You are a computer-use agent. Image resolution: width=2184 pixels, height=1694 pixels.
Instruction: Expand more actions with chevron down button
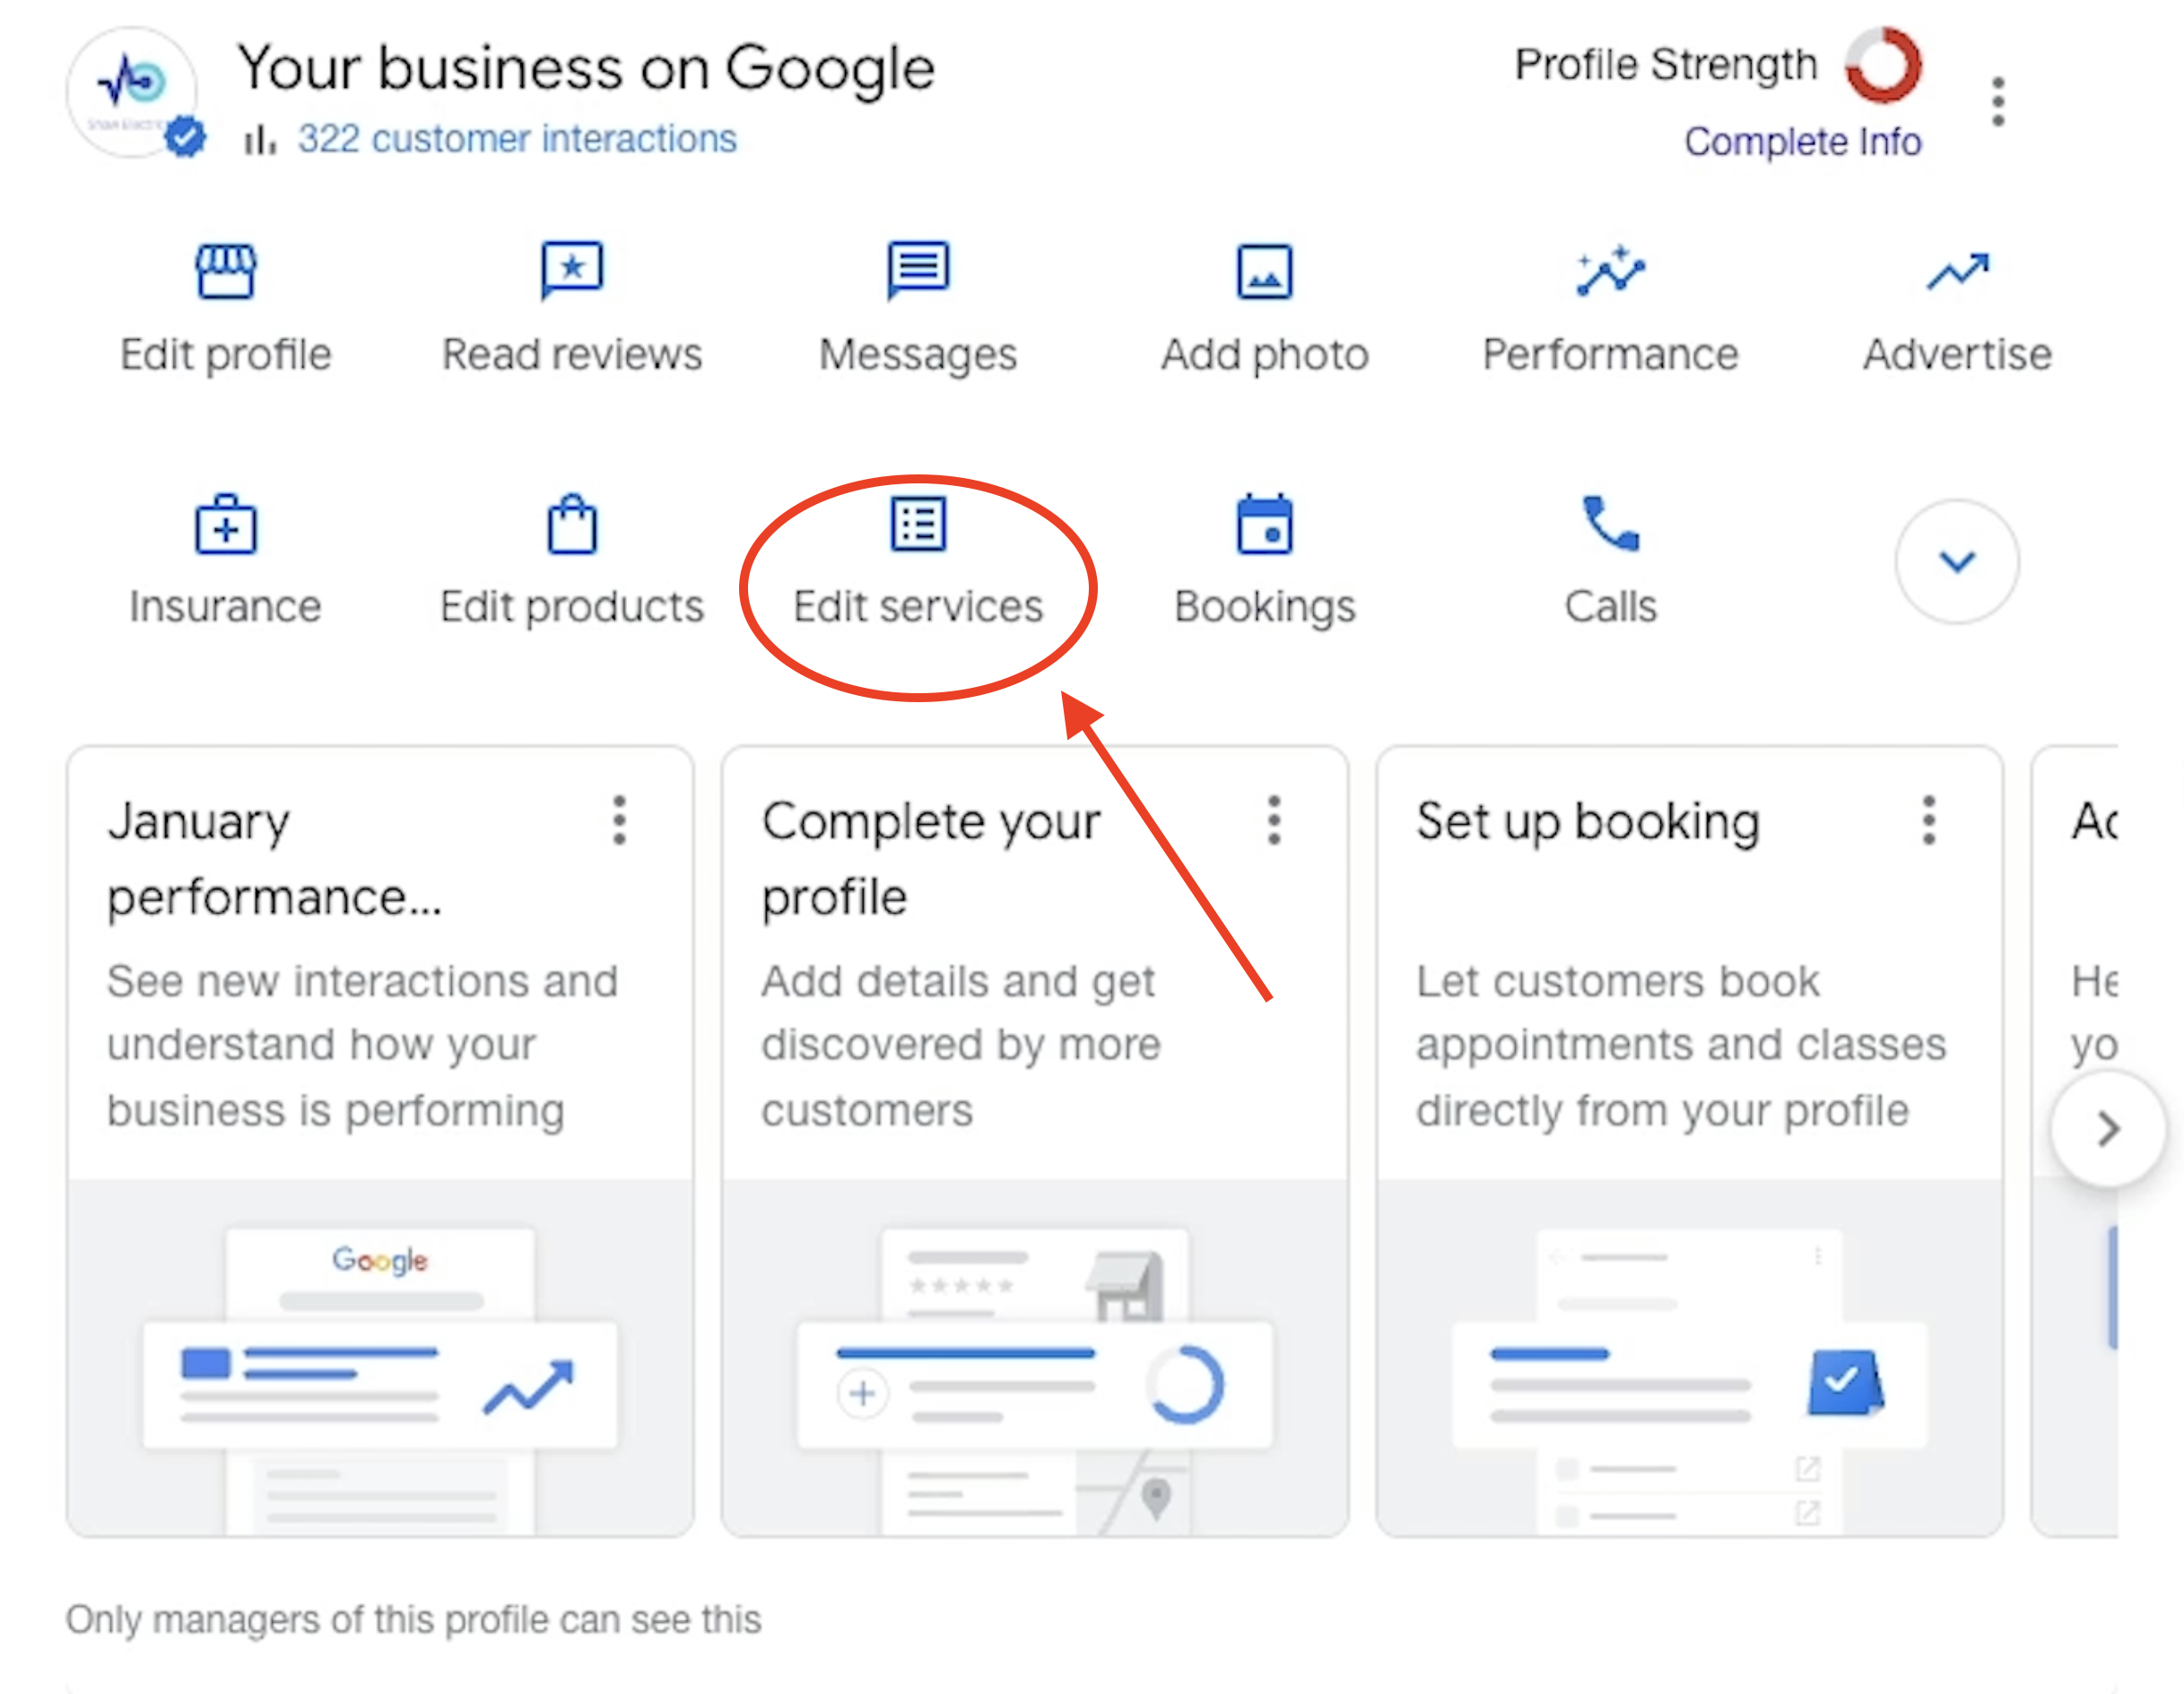pyautogui.click(x=1957, y=561)
